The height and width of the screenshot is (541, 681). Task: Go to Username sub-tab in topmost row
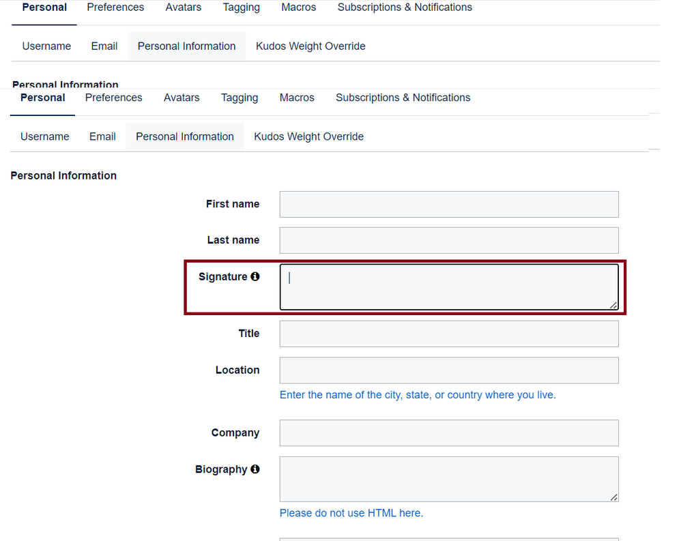[46, 46]
